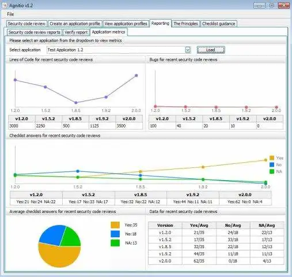Viewport: 292px width, 277px height.
Task: Click blue No:18 pie legend swatch
Action: tap(115, 234)
